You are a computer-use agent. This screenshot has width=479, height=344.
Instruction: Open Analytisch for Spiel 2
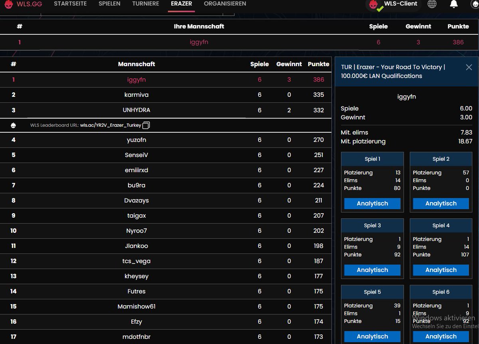tap(441, 203)
